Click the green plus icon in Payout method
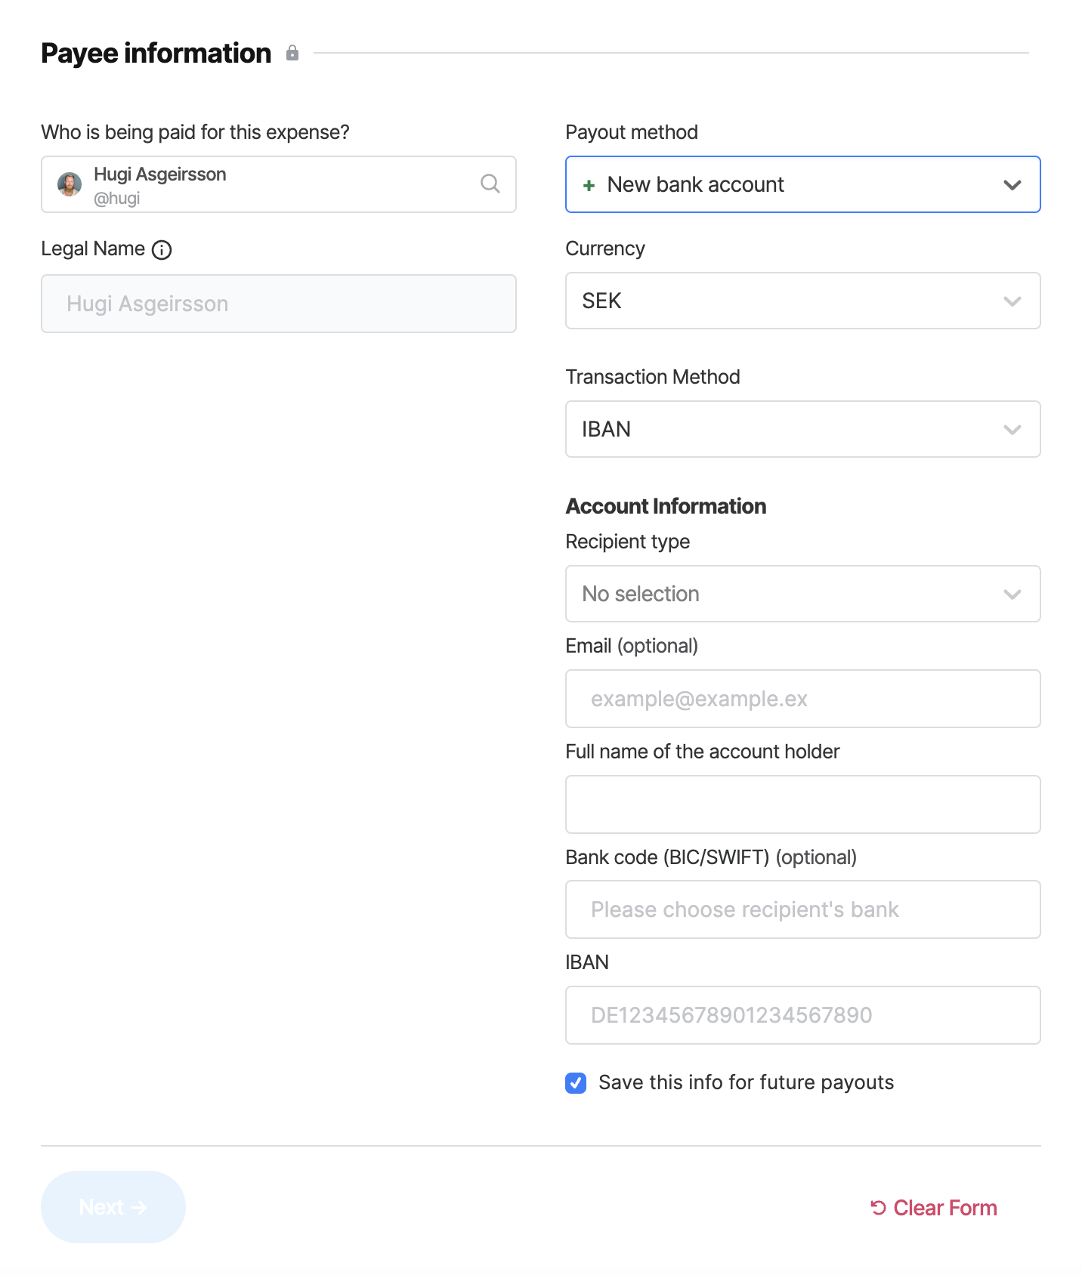Image resolution: width=1082 pixels, height=1275 pixels. click(x=589, y=185)
